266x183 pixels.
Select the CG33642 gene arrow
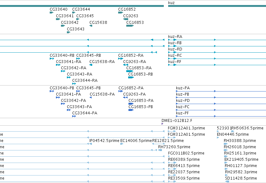tap(63, 26)
